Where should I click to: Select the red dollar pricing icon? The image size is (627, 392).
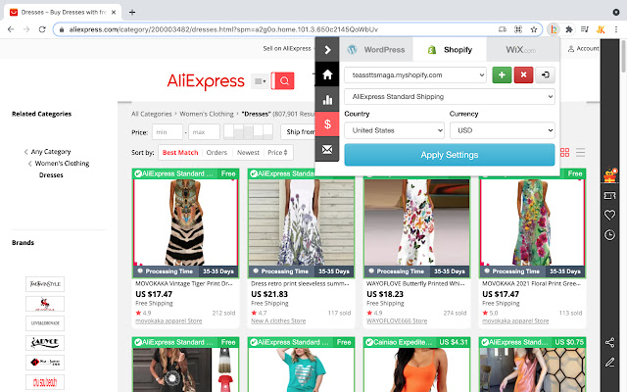click(327, 124)
